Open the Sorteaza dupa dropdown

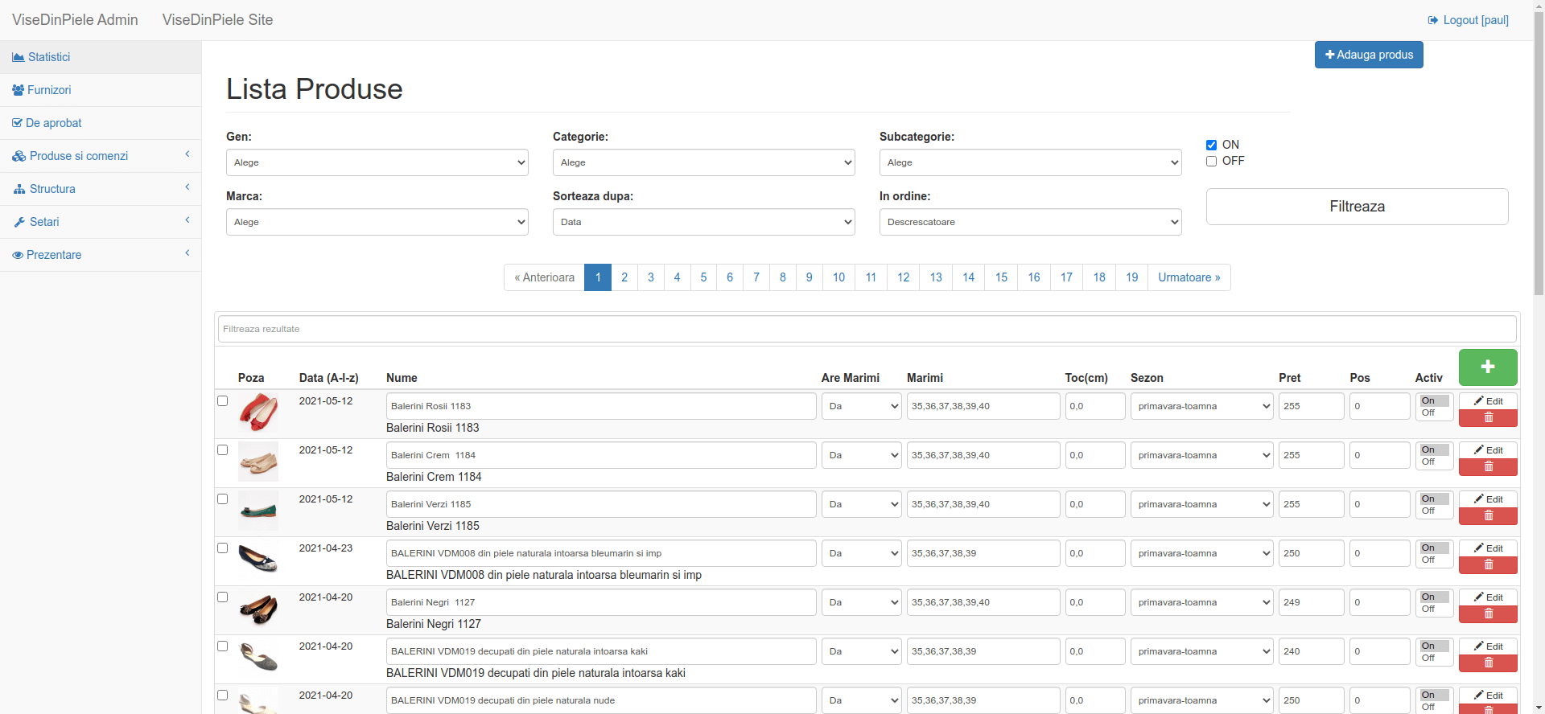pyautogui.click(x=704, y=222)
